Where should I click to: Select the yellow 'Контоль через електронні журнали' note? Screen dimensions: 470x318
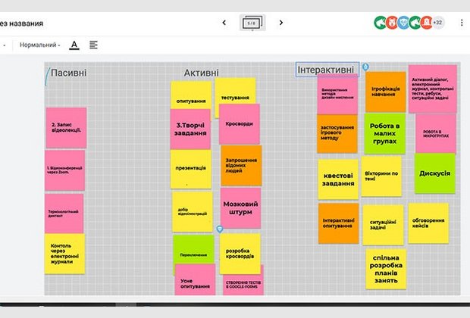coord(64,254)
